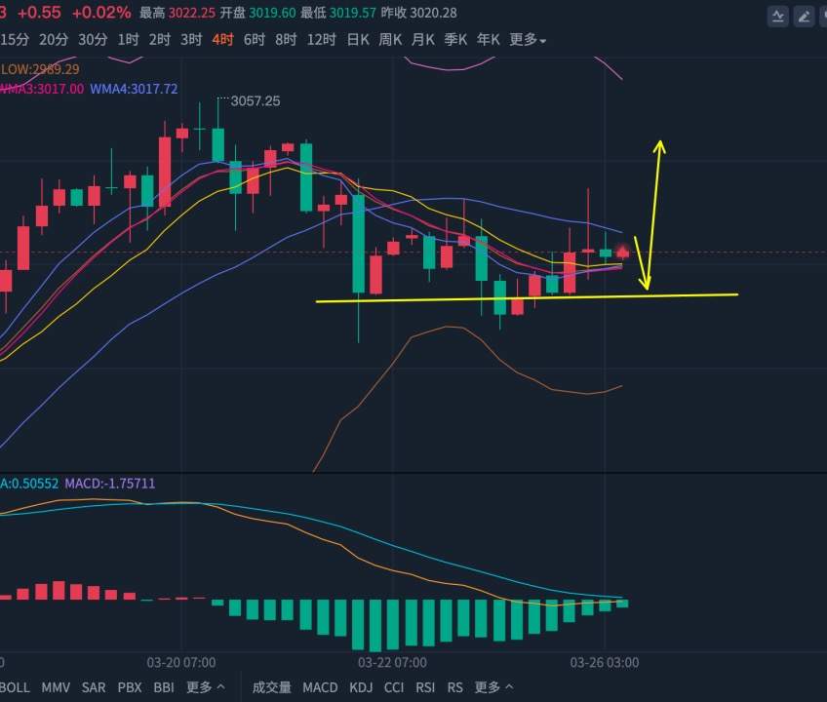This screenshot has height=702, width=827.
Task: Switch to the 15分 timeframe
Action: pyautogui.click(x=15, y=40)
